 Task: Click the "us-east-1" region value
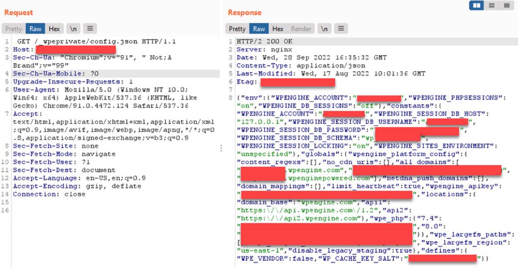(x=260, y=250)
